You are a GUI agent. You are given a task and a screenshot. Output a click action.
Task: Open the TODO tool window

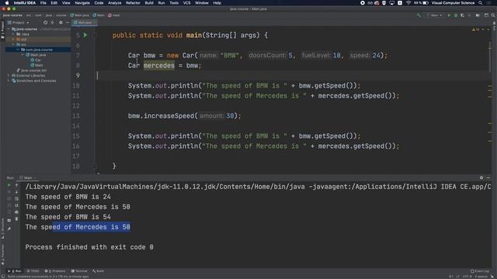pos(33,271)
